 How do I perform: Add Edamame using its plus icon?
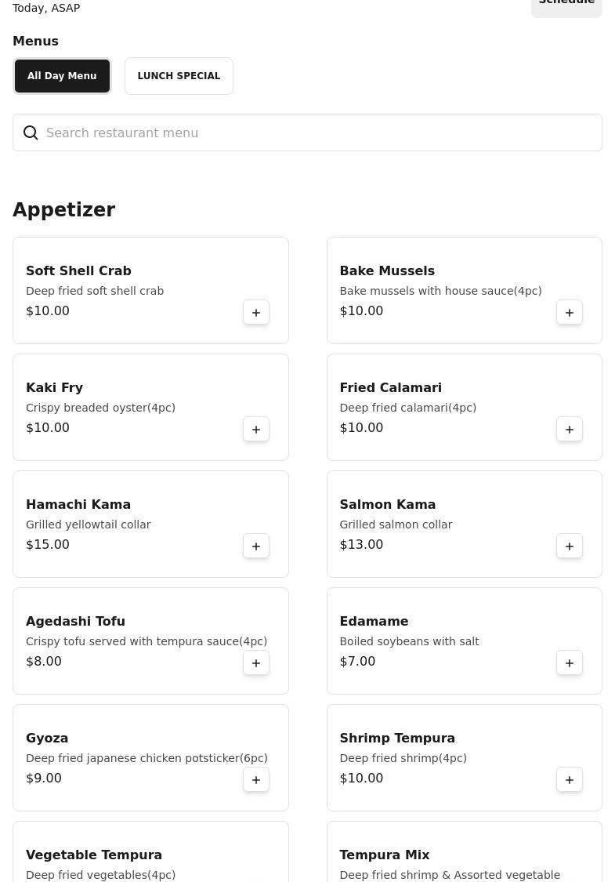click(570, 662)
